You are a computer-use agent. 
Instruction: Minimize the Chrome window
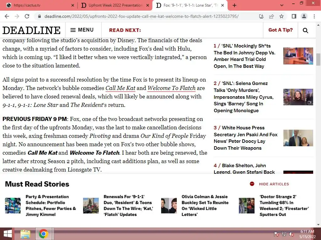coord(293,3)
